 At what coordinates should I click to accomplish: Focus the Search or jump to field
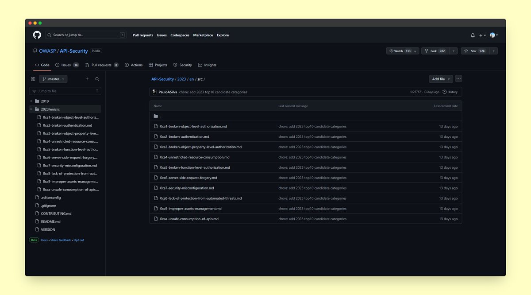[86, 35]
